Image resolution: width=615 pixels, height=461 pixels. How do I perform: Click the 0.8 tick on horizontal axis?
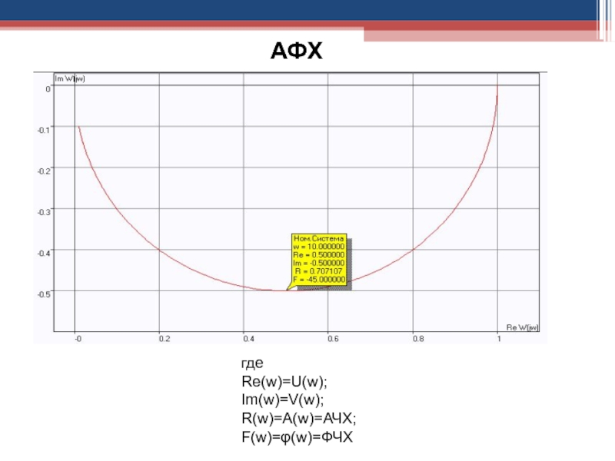point(417,338)
